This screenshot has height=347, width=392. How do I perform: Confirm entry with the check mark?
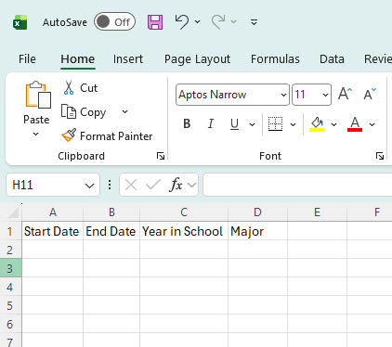pos(153,185)
